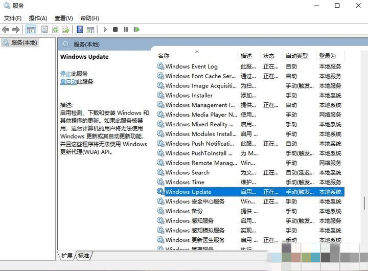
Task: Click the Restart Service toolbar icon
Action: [136, 30]
